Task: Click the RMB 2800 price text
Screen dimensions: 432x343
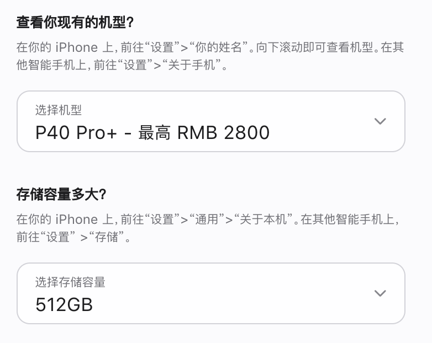Action: point(223,132)
